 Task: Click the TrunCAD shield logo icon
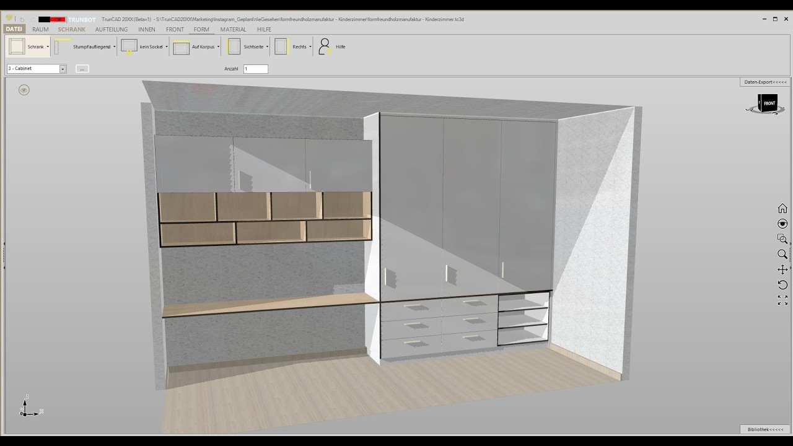(x=9, y=19)
